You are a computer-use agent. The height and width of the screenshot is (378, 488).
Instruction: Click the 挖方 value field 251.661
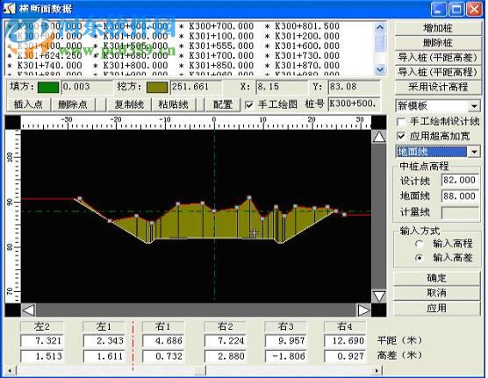point(196,87)
